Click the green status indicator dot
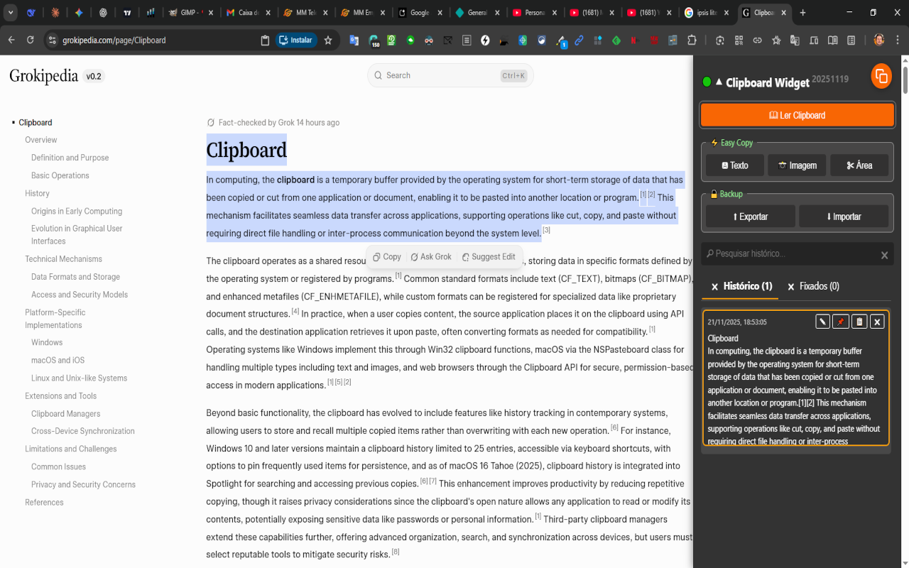Viewport: 909px width, 568px height. coord(707,82)
